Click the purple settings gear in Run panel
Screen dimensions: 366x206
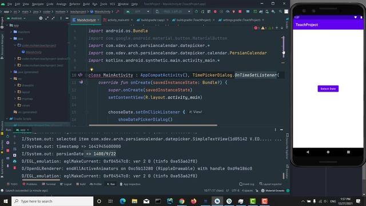coord(7,142)
